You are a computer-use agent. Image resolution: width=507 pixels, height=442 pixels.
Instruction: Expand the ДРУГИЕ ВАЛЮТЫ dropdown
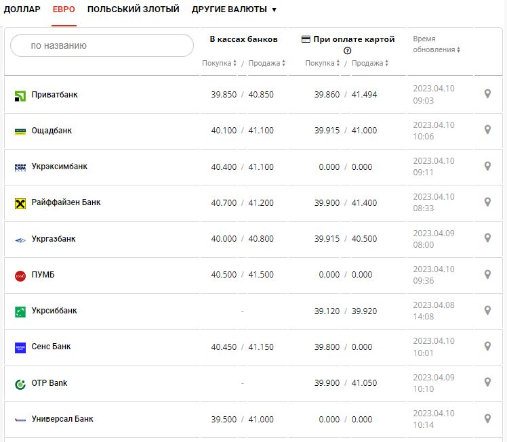tap(234, 9)
